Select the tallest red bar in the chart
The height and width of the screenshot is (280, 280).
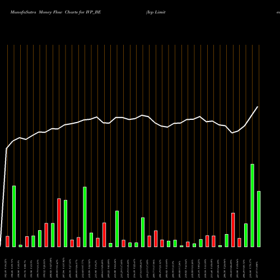tap(59, 223)
